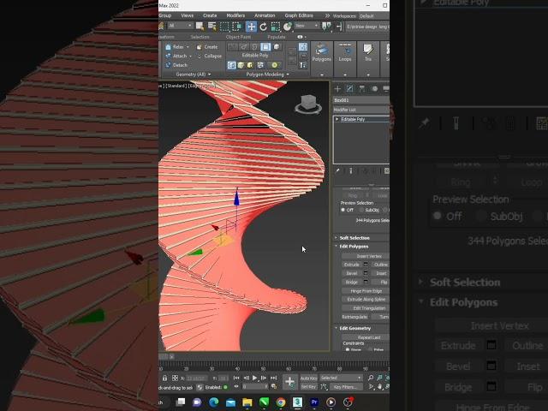Image resolution: width=548 pixels, height=411 pixels.
Task: Click the Select Object tool
Action: (x=200, y=27)
